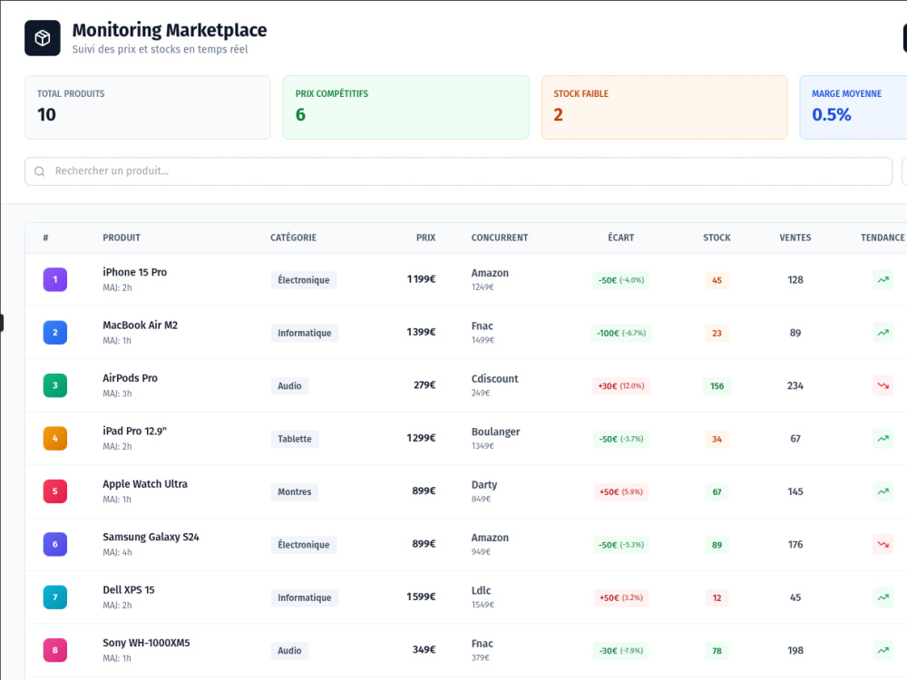The width and height of the screenshot is (907, 680).
Task: Click the downward trend icon for Samsung Galaxy S24
Action: (x=883, y=545)
